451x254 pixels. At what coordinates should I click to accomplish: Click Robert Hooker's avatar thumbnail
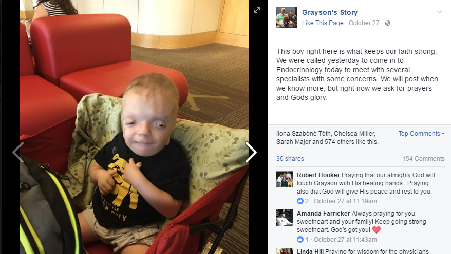coord(285,179)
